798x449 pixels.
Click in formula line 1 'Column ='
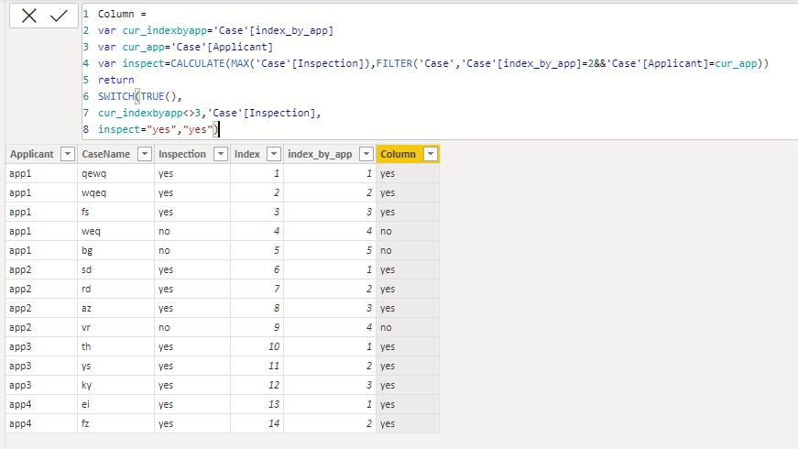[122, 14]
